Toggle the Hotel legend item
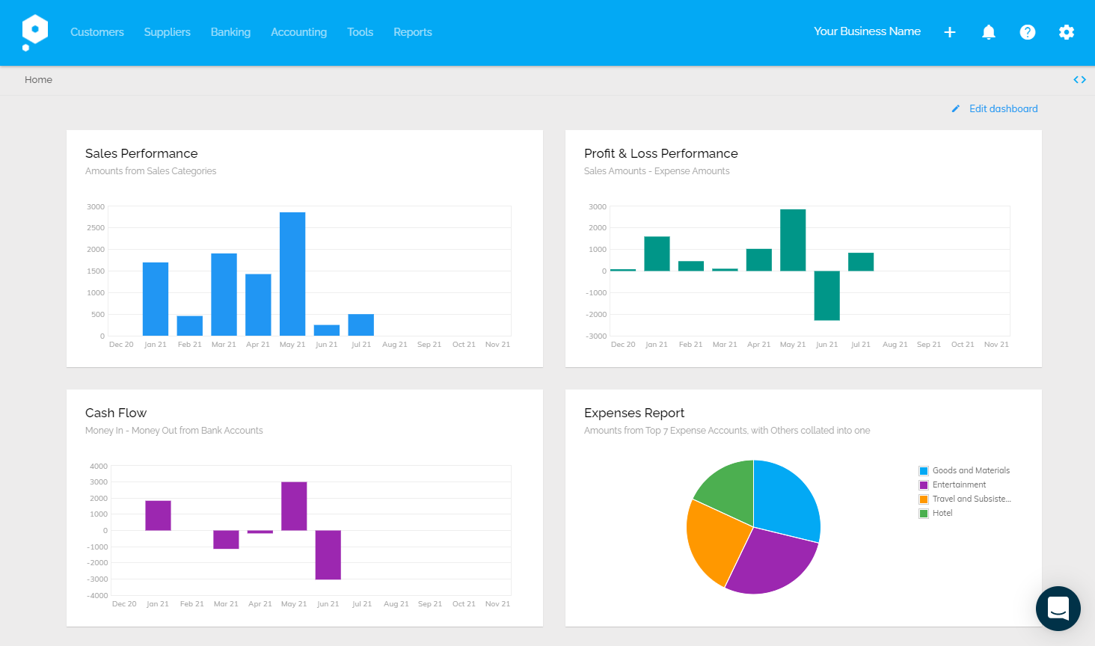The height and width of the screenshot is (646, 1095). (942, 514)
